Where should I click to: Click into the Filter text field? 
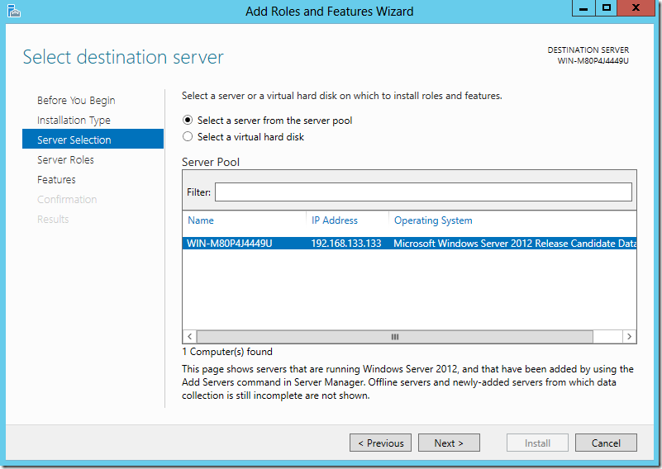(x=423, y=192)
